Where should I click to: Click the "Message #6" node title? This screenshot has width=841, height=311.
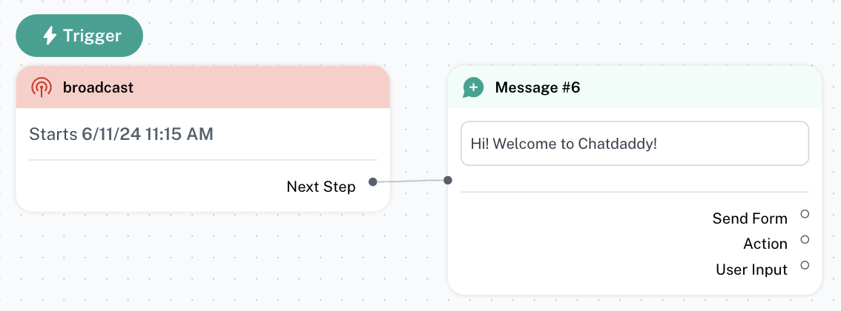point(538,87)
